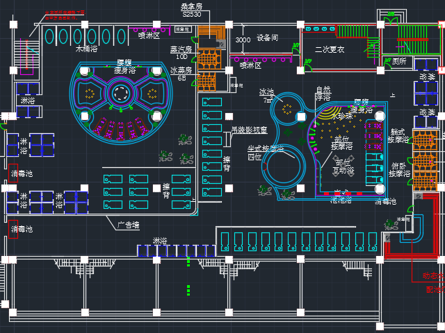Viewport: 445px width, 333px height.
Task: Select the 二次更衣 room label
Action: 329,50
